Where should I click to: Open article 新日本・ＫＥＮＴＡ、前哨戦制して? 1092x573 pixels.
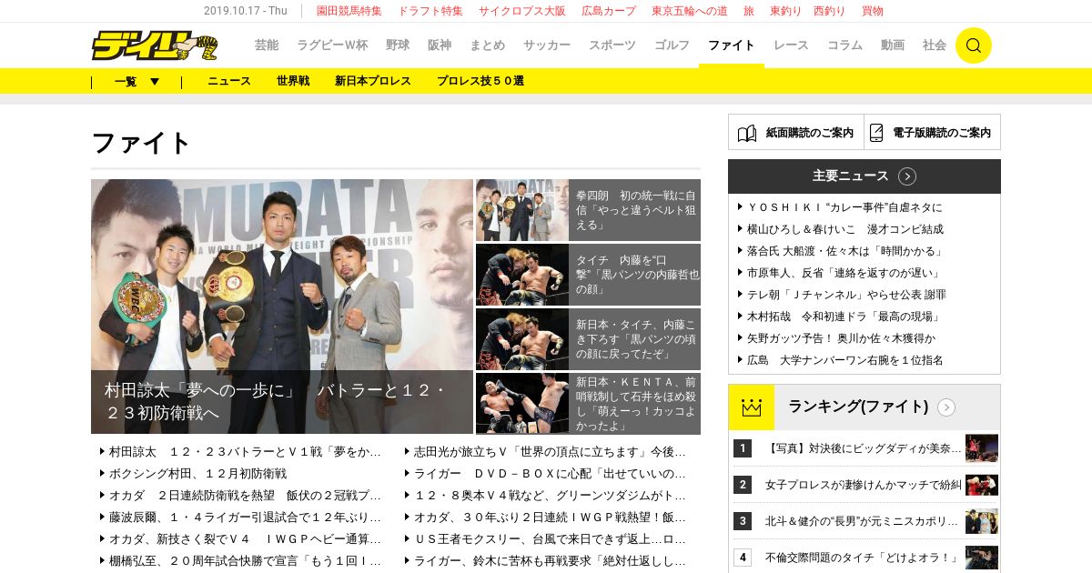[637, 403]
